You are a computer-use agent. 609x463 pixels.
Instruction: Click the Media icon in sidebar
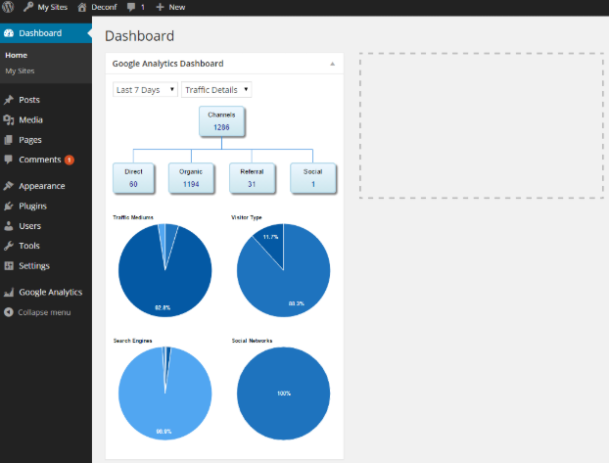9,119
